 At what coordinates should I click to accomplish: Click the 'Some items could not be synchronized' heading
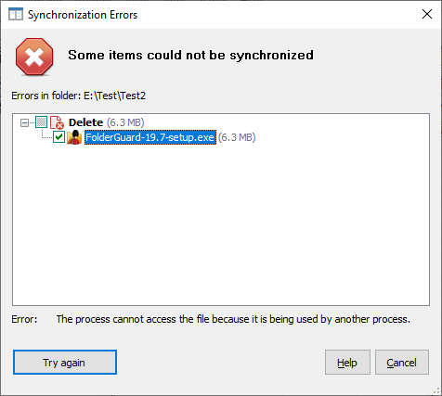[x=190, y=55]
